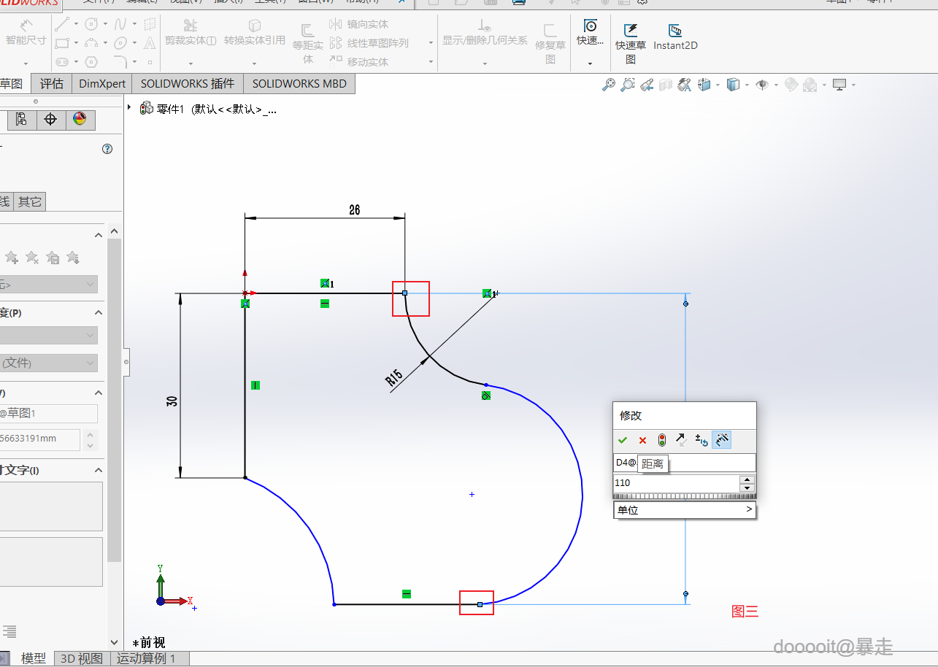
Task: Toggle the mark-for-drawing icon in Modify
Action: point(721,440)
